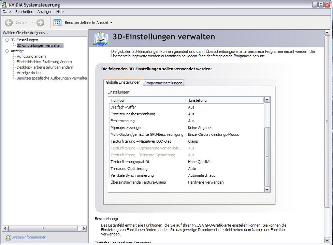Switch to Programmeinstellungen tab

(163, 83)
